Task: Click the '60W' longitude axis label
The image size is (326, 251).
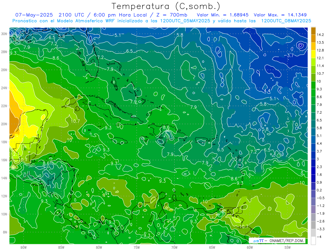Action: pos(250,247)
